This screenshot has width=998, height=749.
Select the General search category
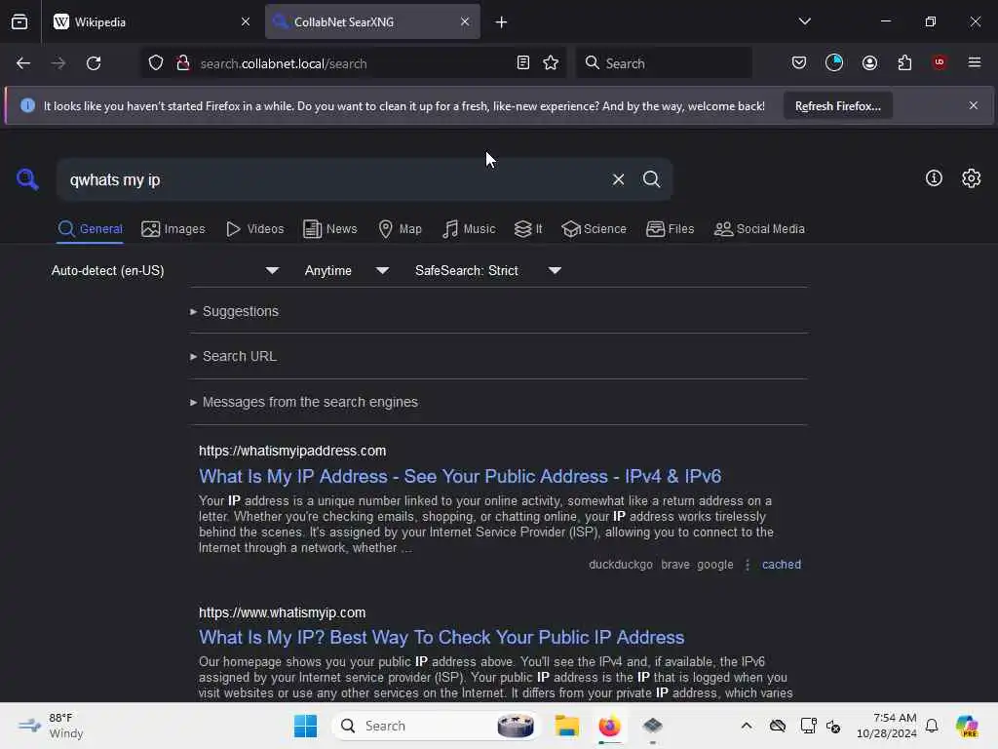(x=91, y=228)
